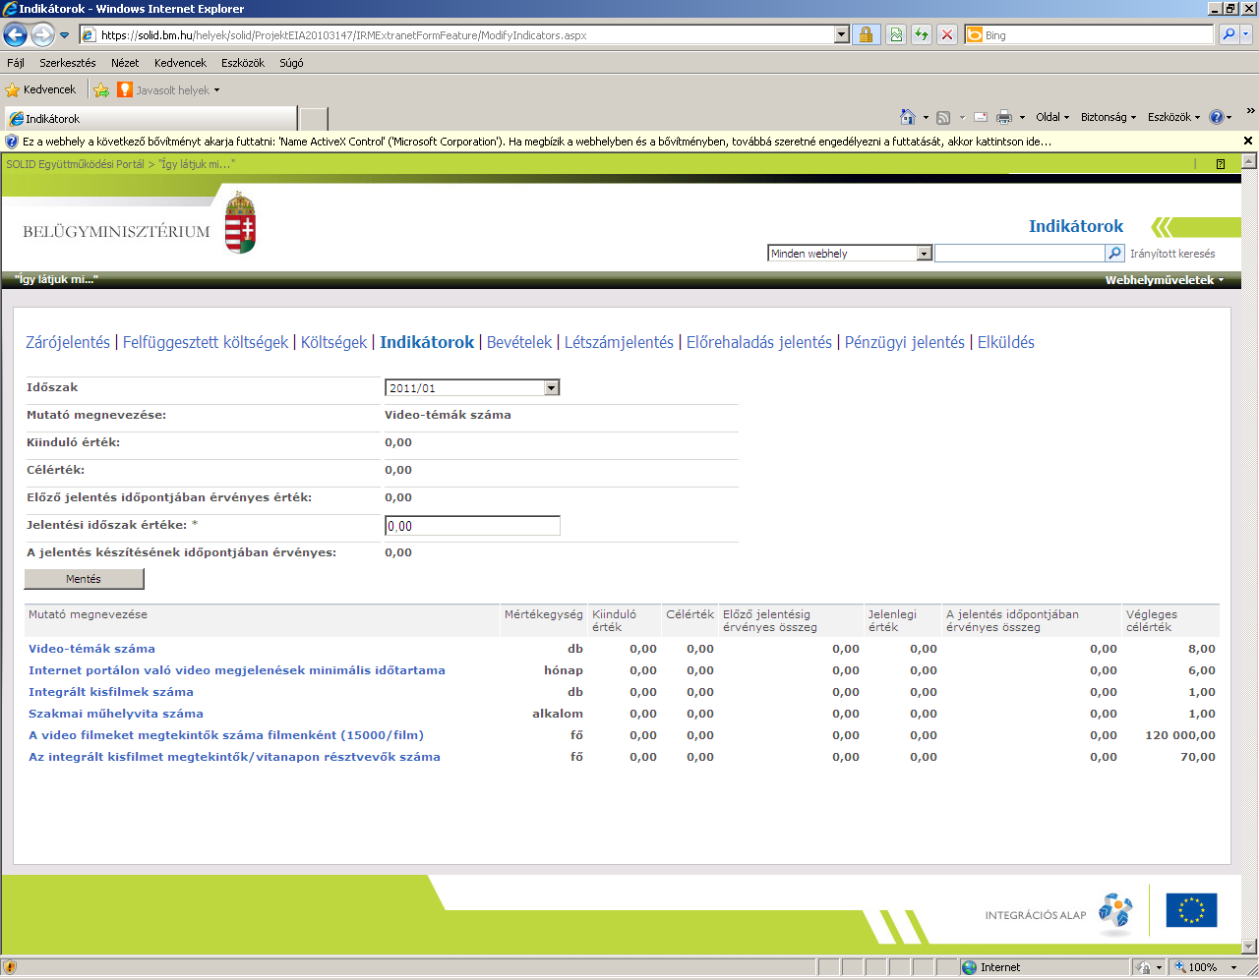Screen dimensions: 1259x980
Task: Click the site search magnifier icon
Action: 1115,254
